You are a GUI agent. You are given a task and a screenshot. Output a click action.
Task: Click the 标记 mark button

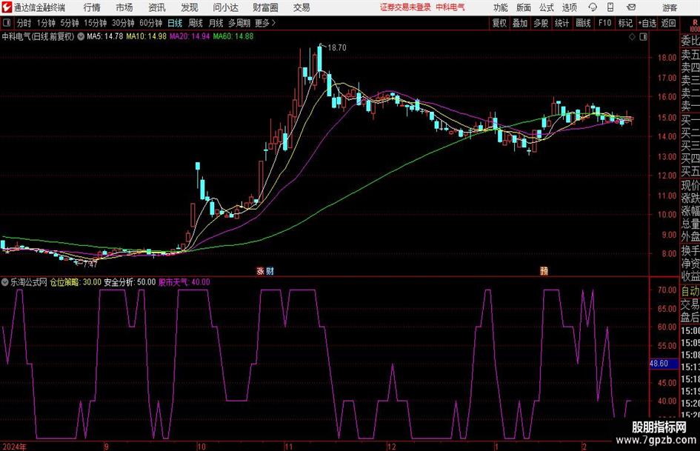[x=625, y=23]
